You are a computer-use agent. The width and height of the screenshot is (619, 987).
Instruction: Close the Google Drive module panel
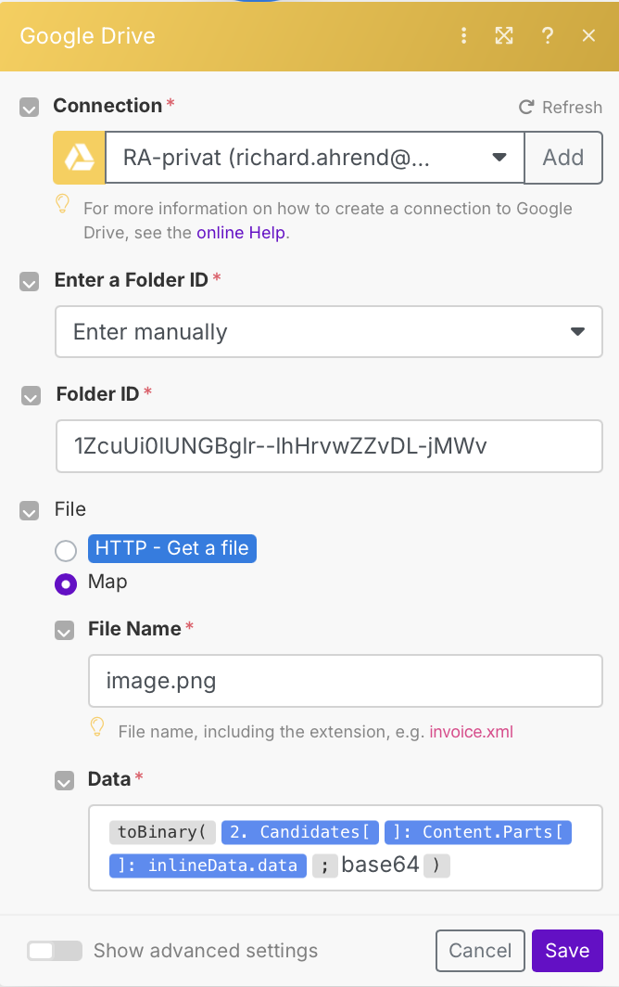coord(588,36)
